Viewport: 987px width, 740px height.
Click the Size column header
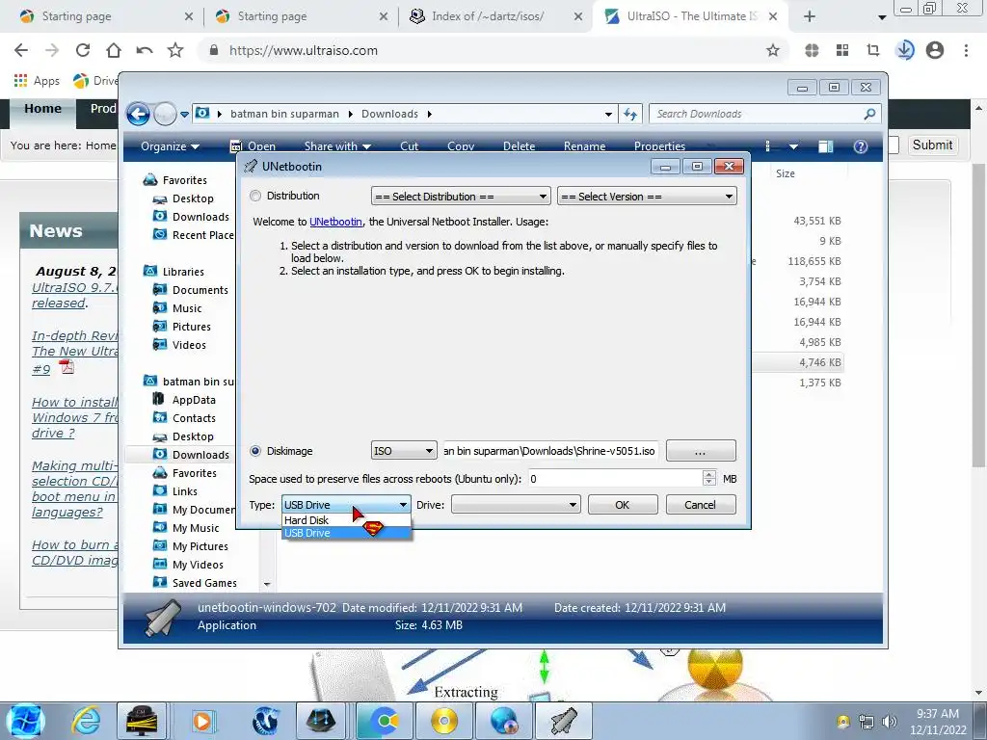(x=809, y=173)
